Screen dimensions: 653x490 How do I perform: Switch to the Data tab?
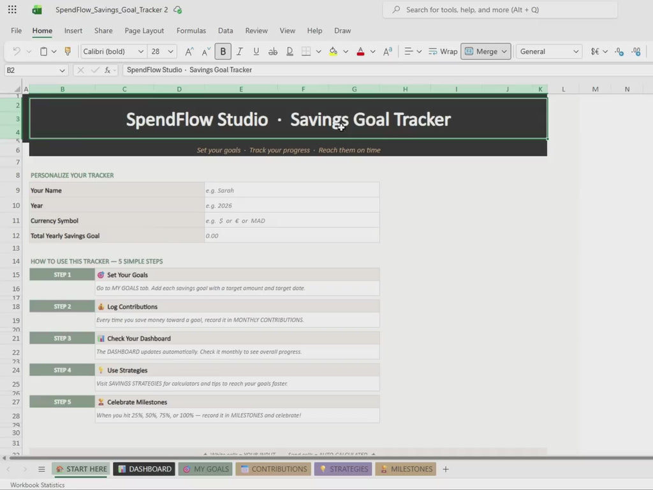click(225, 31)
